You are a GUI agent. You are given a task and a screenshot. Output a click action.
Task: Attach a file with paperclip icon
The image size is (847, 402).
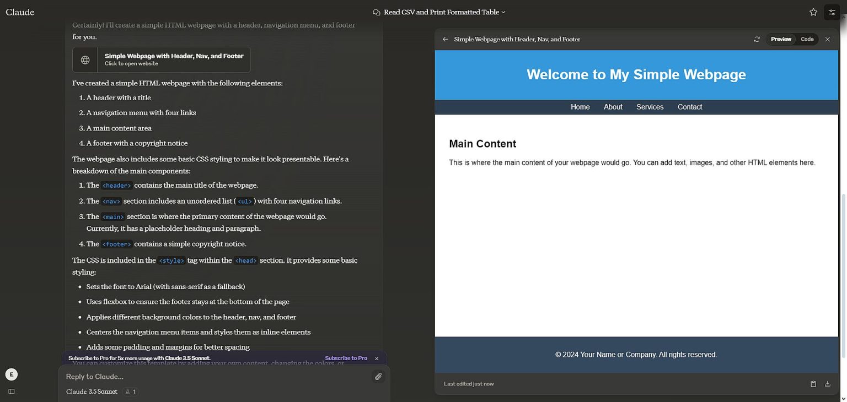click(x=378, y=377)
